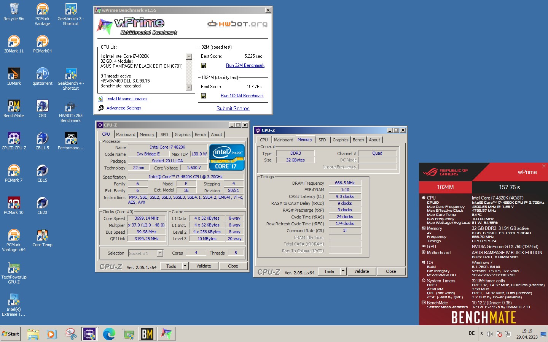Open the CB20 desktop icon
This screenshot has width=548, height=342.
[x=42, y=206]
